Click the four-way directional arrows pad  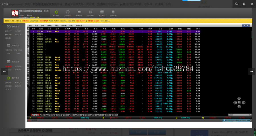[239, 102]
